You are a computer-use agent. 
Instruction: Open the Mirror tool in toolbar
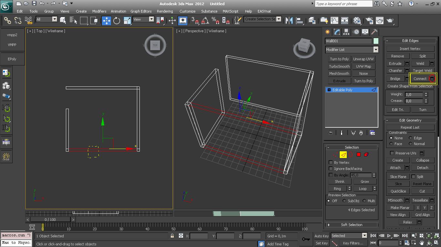pos(289,21)
